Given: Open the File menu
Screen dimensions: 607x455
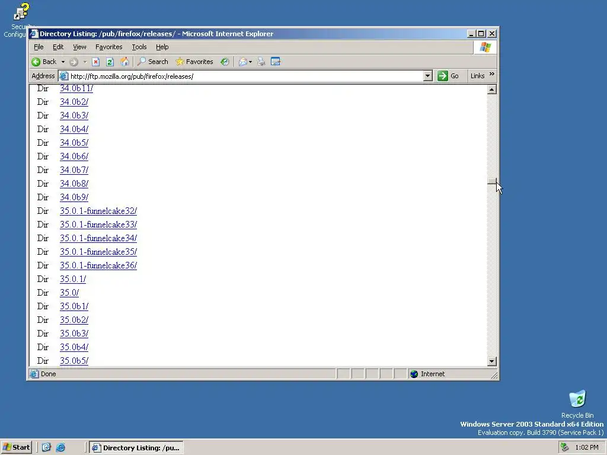Looking at the screenshot, I should click(39, 47).
